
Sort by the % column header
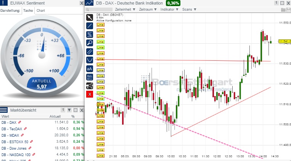click(x=73, y=117)
